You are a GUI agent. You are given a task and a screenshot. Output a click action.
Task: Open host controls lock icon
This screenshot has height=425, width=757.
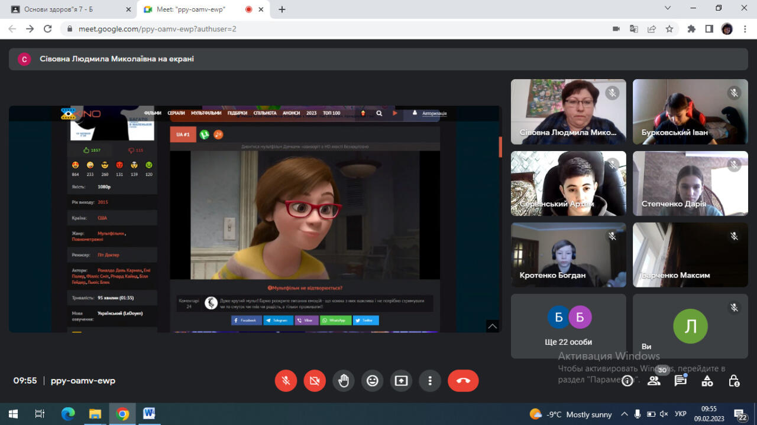tap(734, 381)
